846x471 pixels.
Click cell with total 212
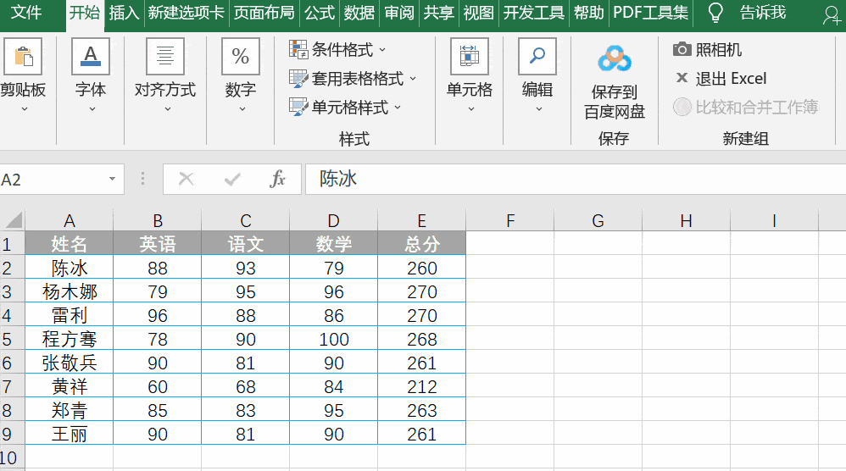[422, 386]
